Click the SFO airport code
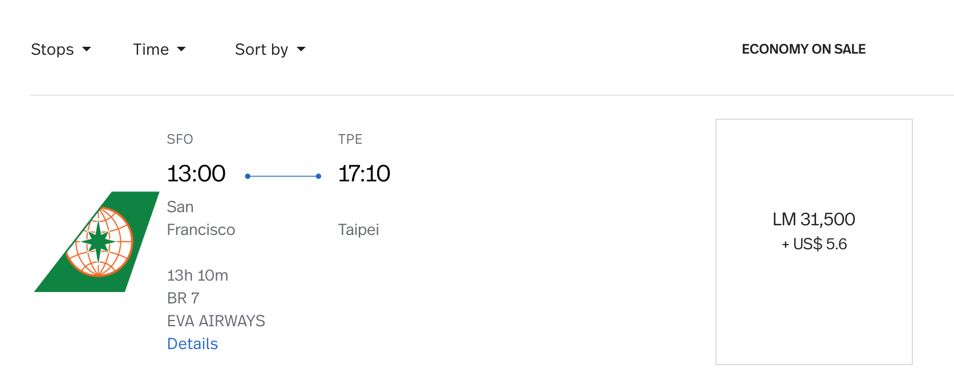Screen dimensions: 954x381 pyautogui.click(x=180, y=139)
